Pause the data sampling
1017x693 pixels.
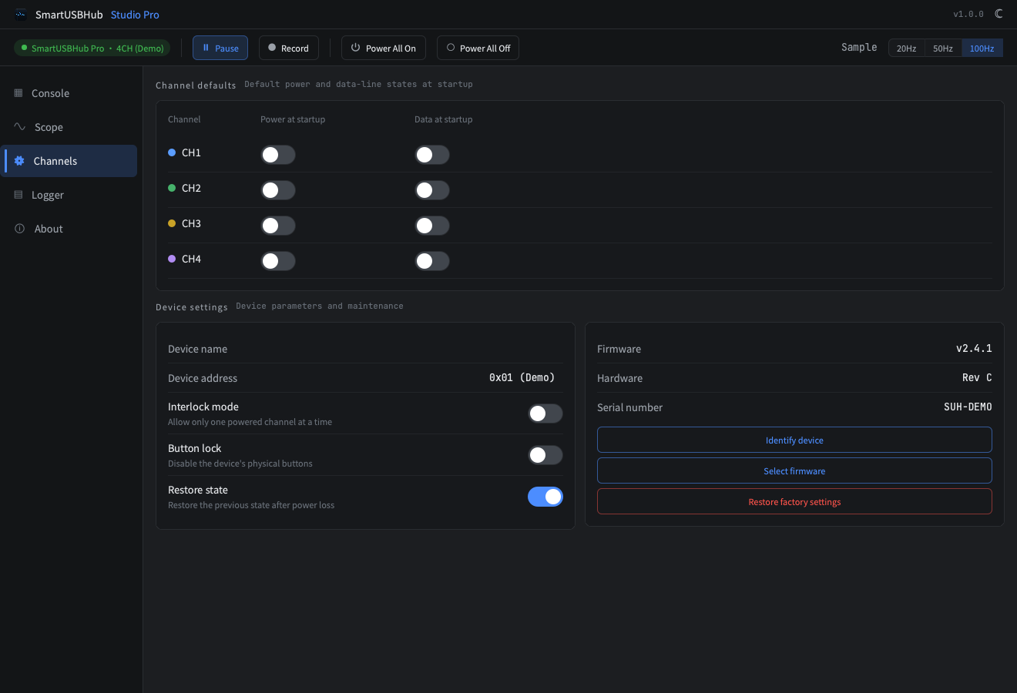pos(220,48)
